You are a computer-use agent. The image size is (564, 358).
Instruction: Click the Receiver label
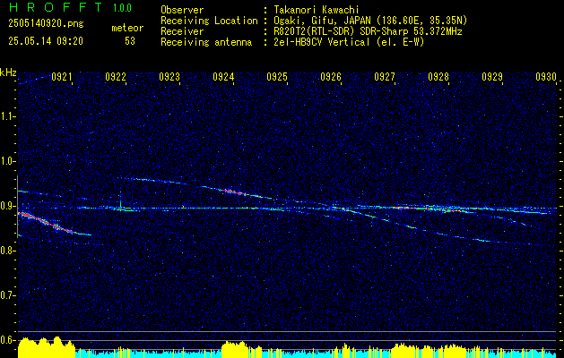point(182,31)
